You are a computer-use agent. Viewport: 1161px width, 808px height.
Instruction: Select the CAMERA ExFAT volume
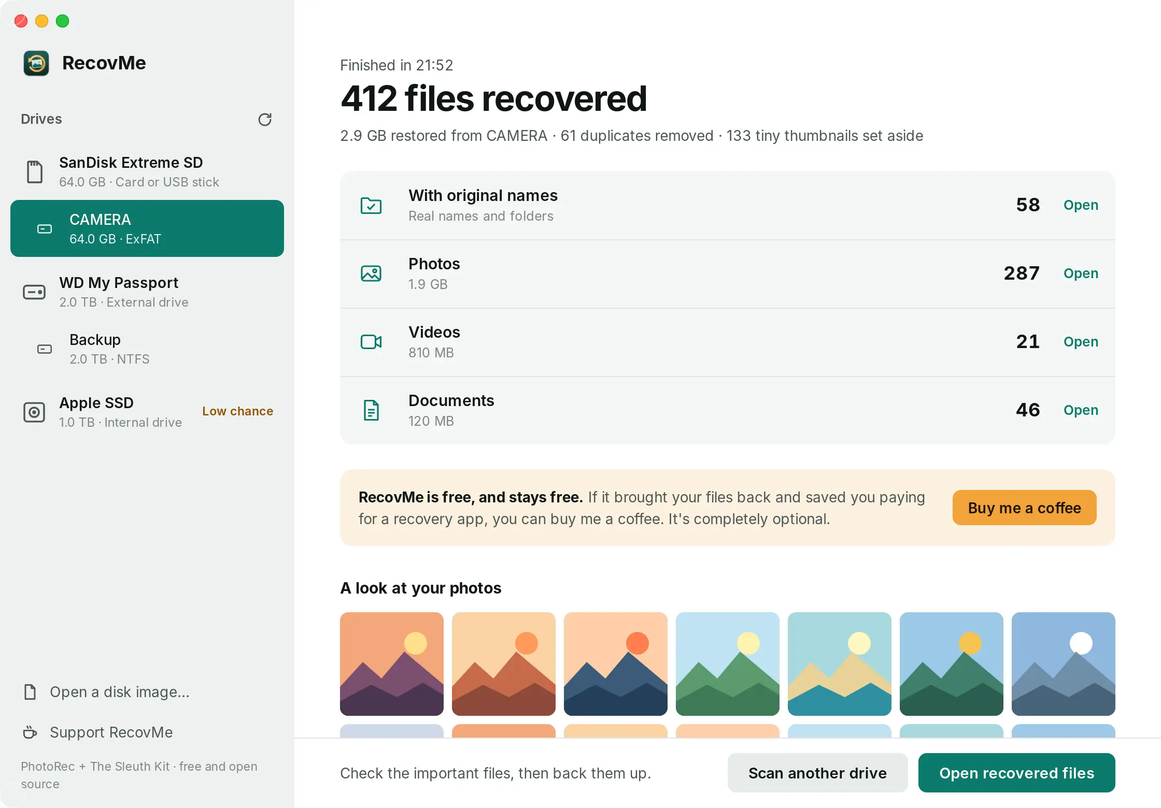[147, 228]
